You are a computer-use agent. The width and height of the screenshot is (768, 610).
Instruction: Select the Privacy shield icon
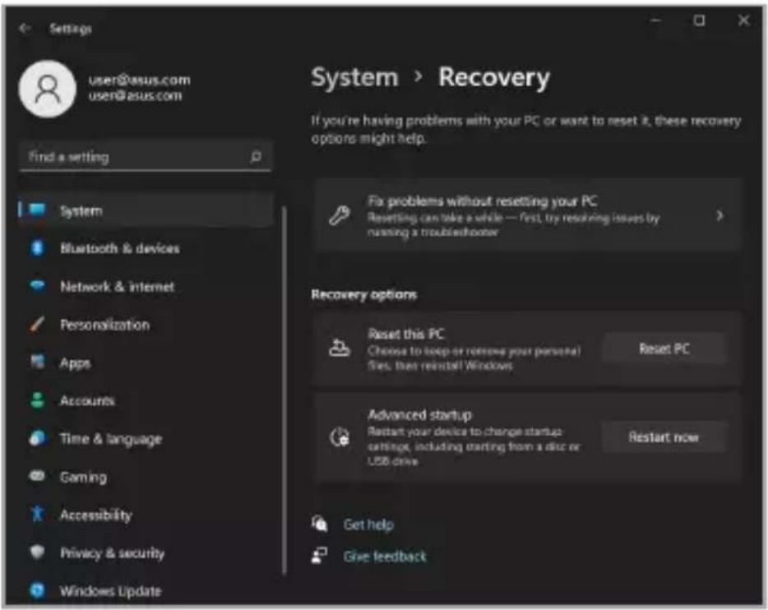coord(37,552)
